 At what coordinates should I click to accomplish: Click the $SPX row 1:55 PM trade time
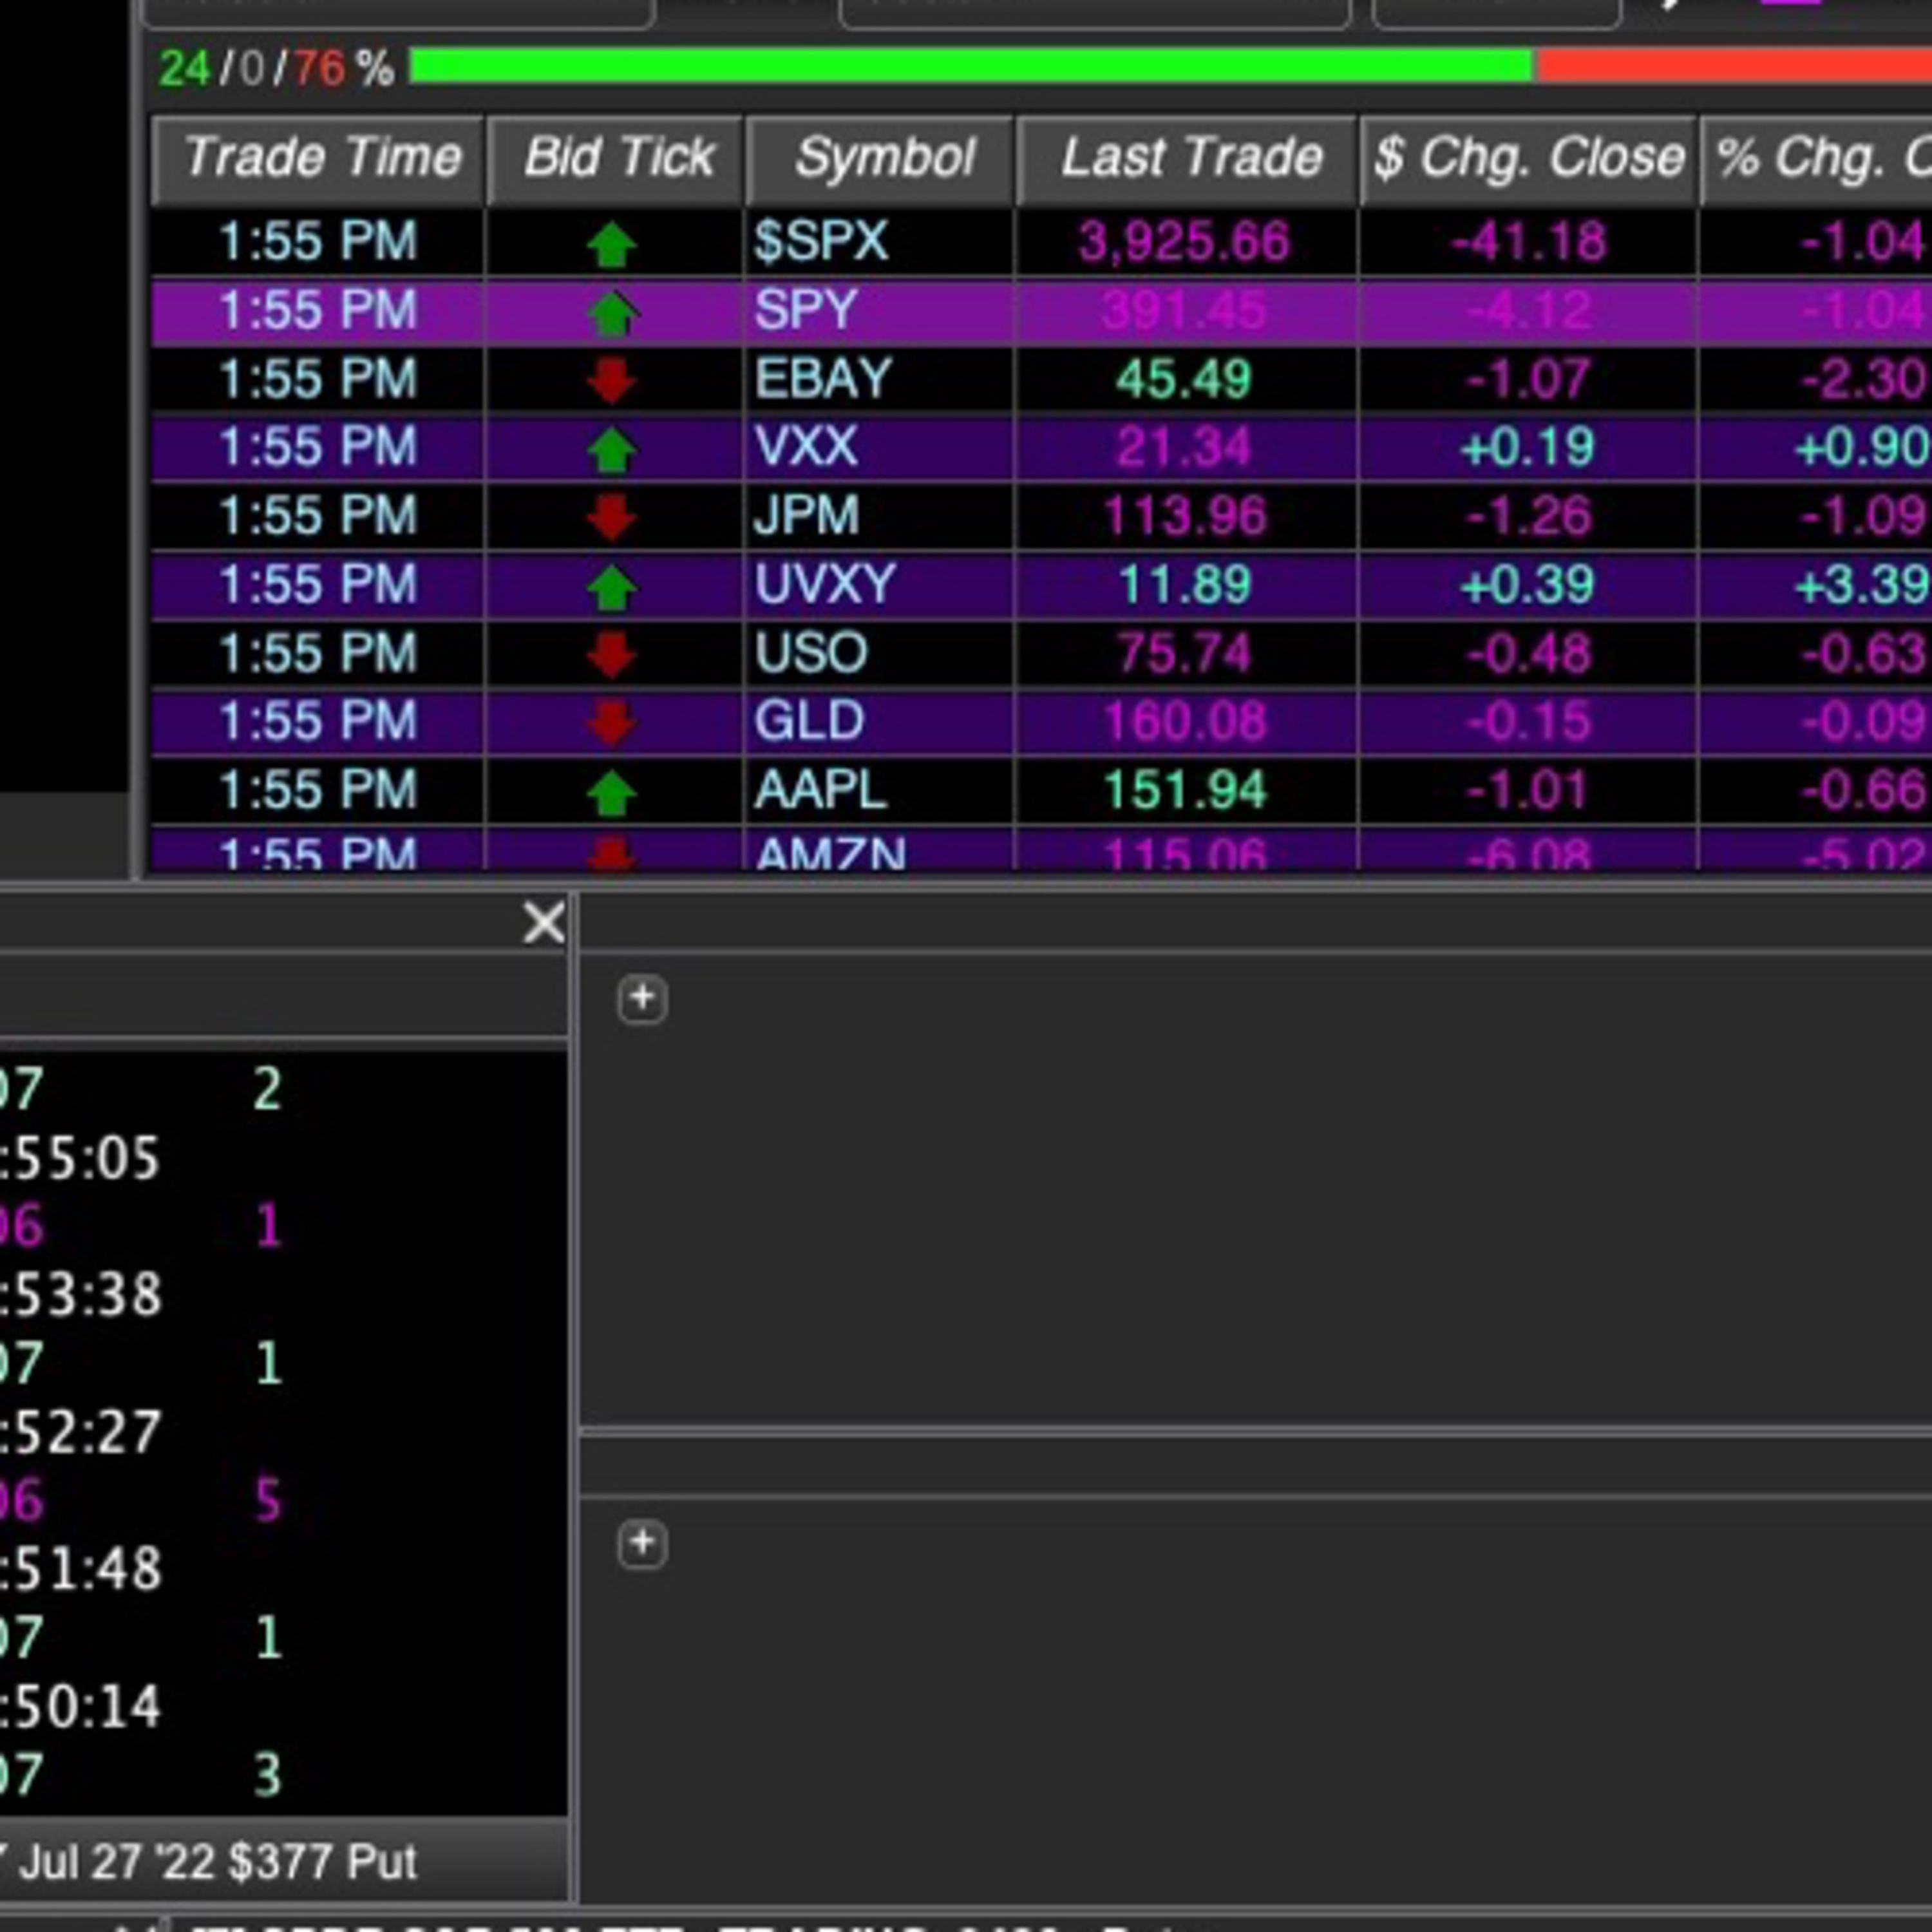point(318,242)
